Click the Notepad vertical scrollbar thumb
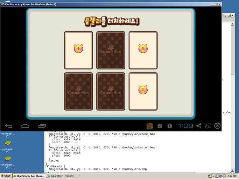 click(232, 50)
